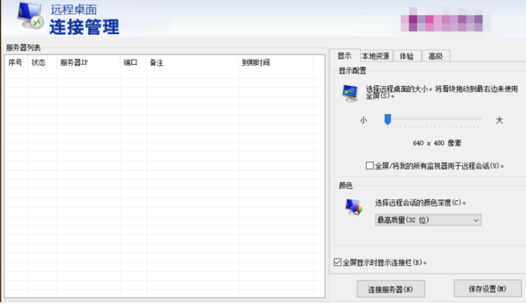Go to the 高级 tab
Viewport: 526px width, 304px height.
[x=435, y=56]
